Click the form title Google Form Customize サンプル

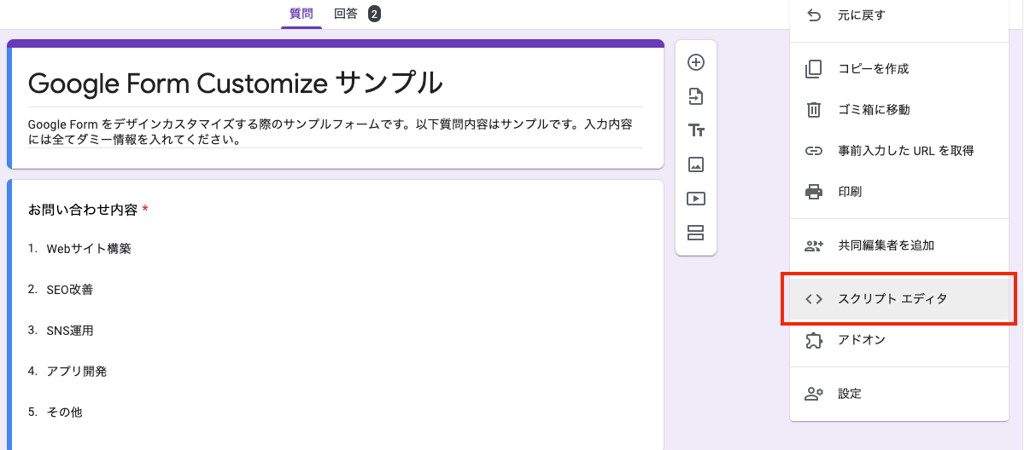235,83
